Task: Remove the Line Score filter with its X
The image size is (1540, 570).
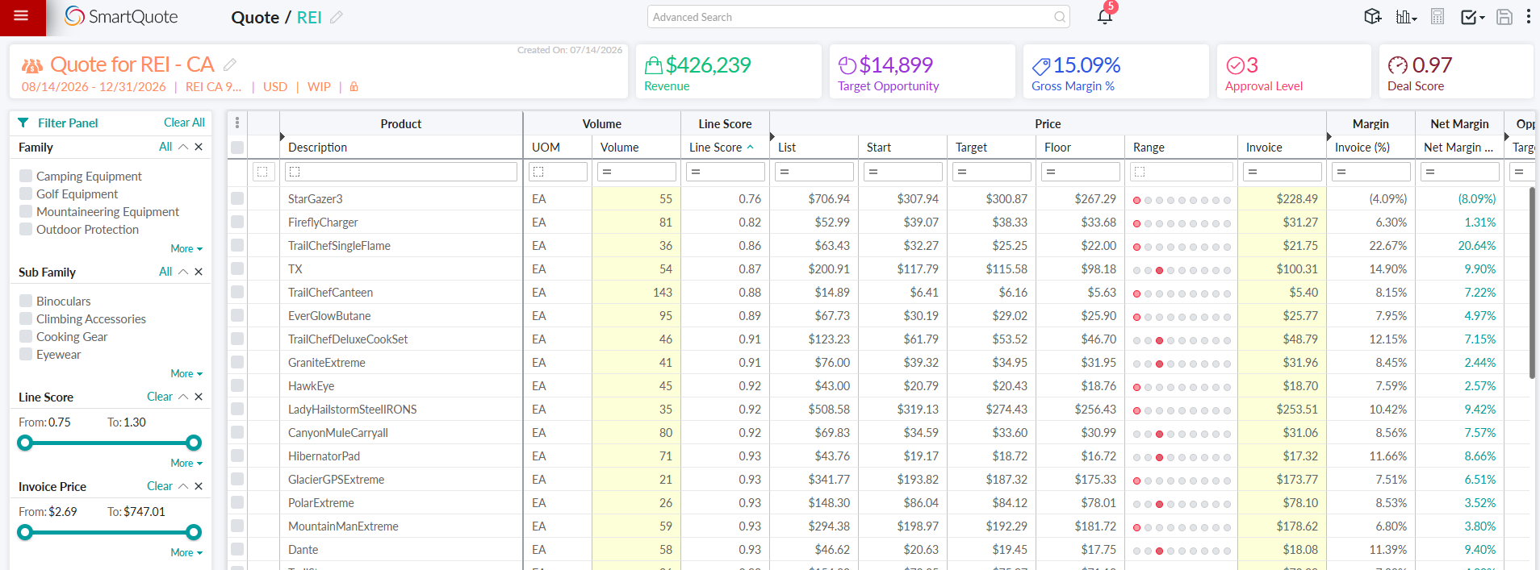Action: [x=199, y=397]
